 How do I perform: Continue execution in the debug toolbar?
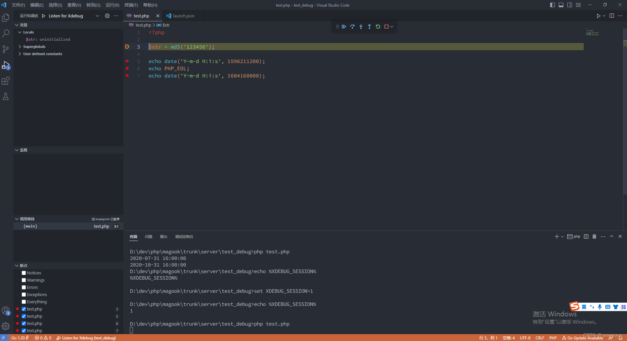pyautogui.click(x=344, y=27)
